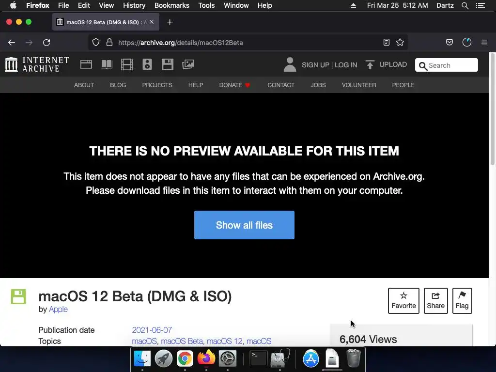Open the Bookmarks menu
This screenshot has width=496, height=372.
click(x=172, y=5)
